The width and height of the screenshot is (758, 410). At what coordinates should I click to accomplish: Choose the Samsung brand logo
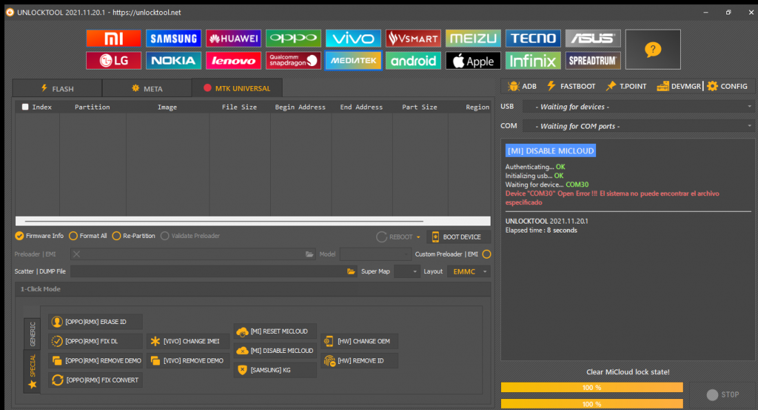174,38
